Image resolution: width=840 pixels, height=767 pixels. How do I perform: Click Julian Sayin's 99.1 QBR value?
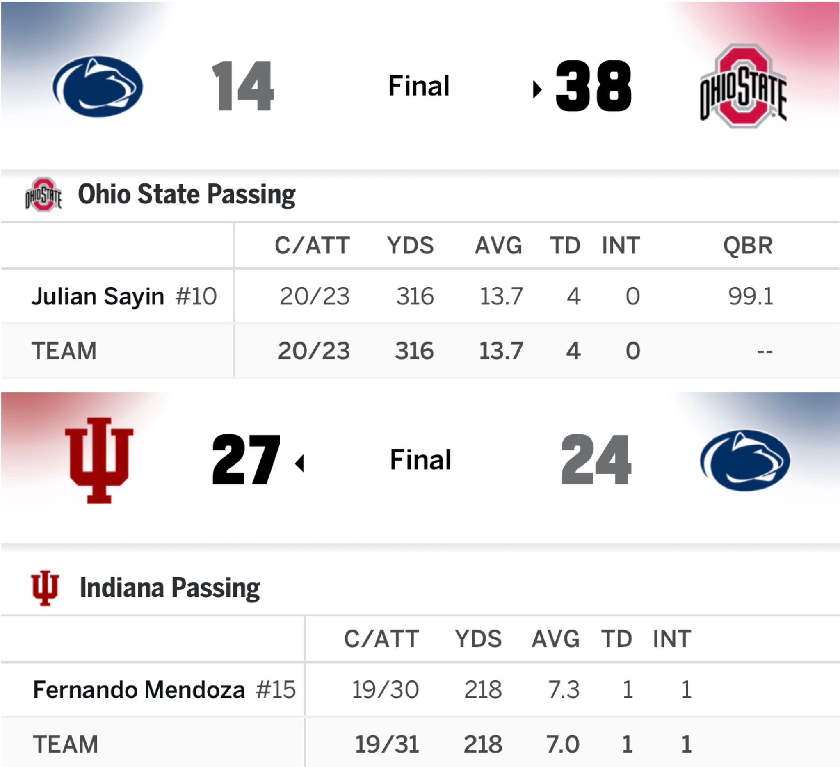pyautogui.click(x=751, y=296)
